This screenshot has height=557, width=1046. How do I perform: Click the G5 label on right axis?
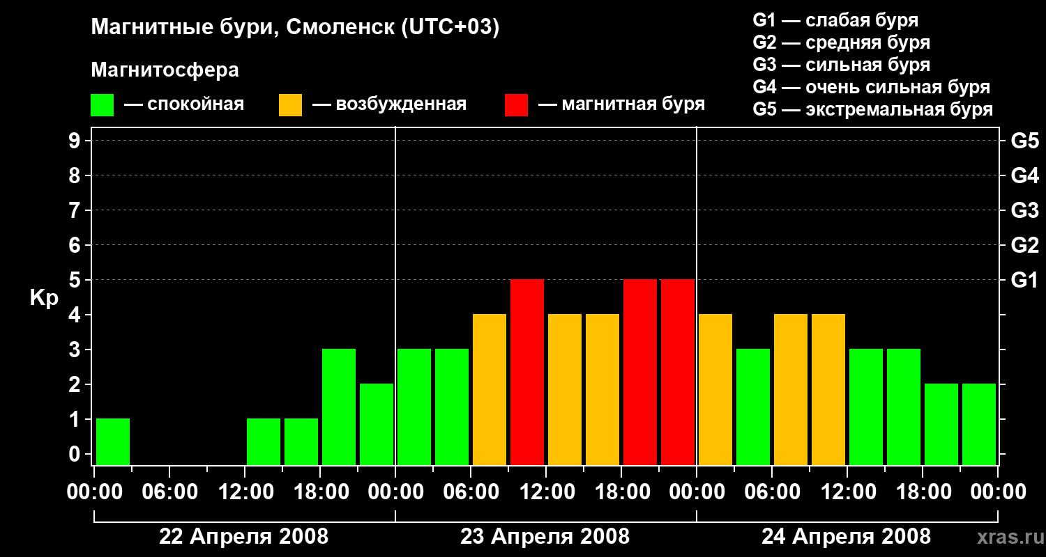click(x=1024, y=141)
